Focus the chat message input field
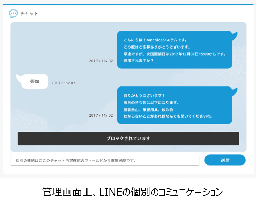The height and width of the screenshot is (204, 256). [105, 160]
